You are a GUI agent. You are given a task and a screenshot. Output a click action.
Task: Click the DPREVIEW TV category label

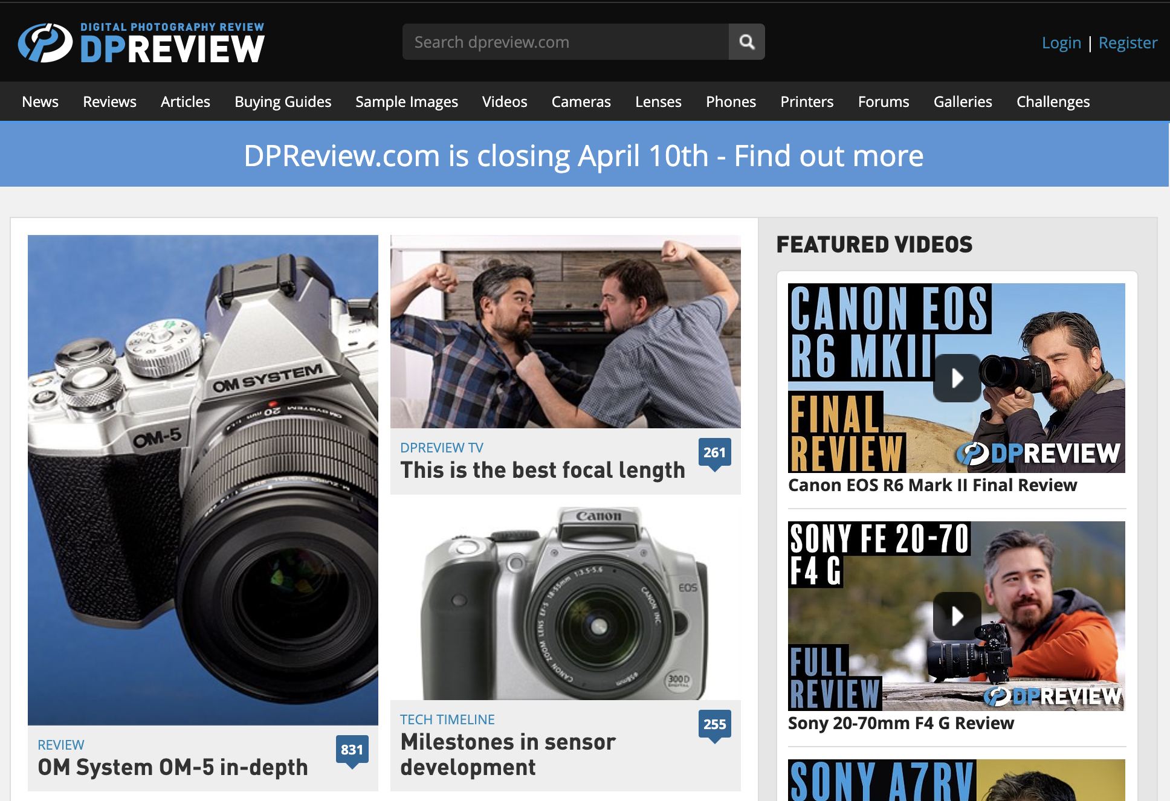pos(442,448)
